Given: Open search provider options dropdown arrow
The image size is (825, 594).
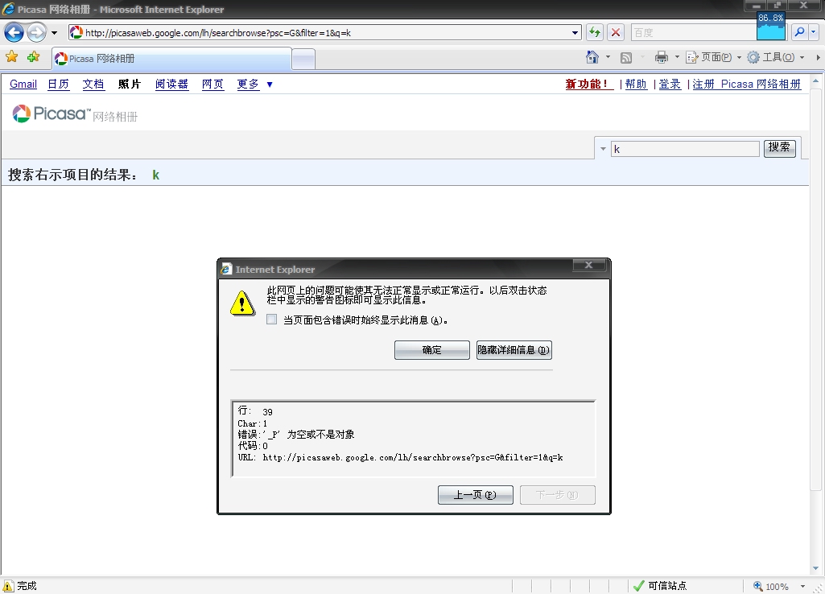Looking at the screenshot, I should (x=814, y=33).
